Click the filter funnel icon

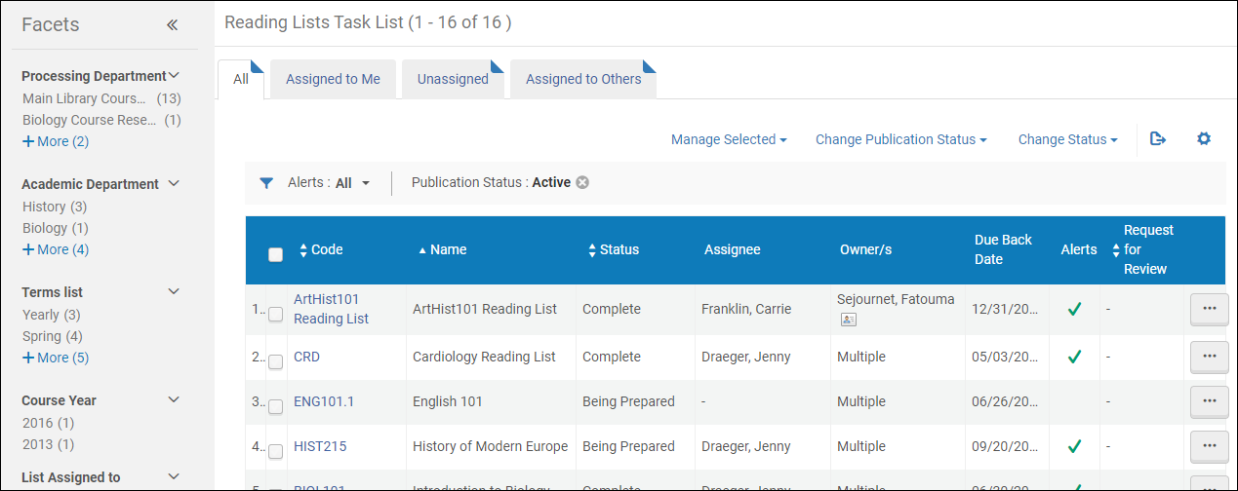pyautogui.click(x=266, y=183)
